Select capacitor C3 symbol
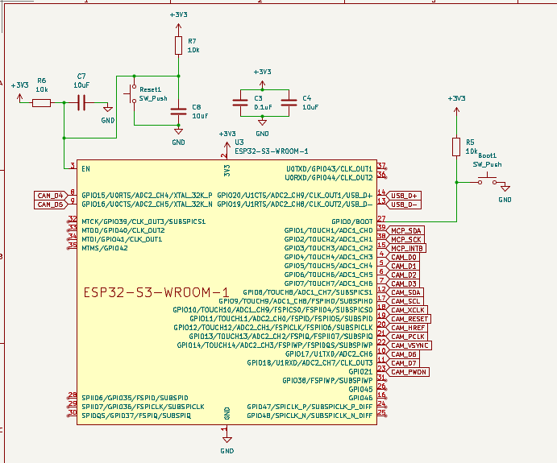Screen dimensions: 557x463 tap(240, 103)
